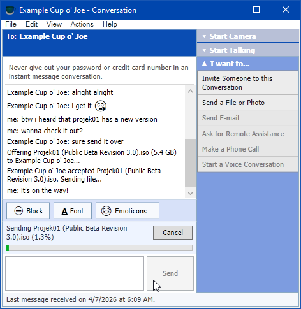Click the message typing box

[75, 273]
